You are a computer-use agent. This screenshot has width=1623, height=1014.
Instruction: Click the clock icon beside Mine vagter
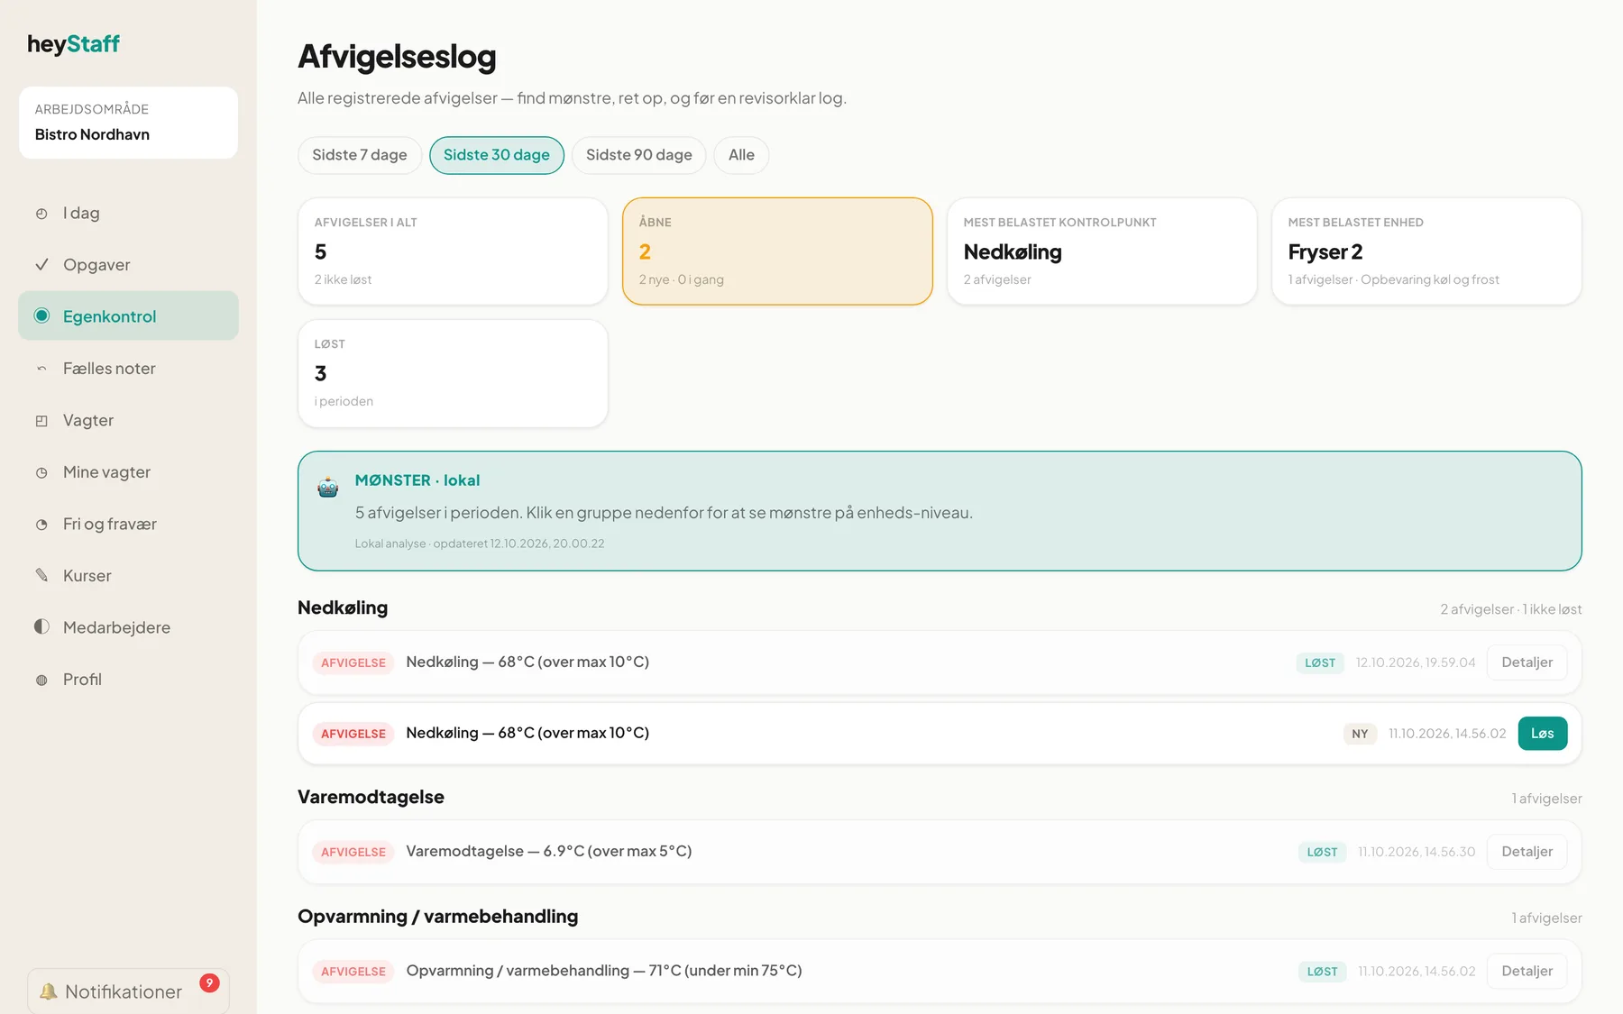tap(41, 472)
